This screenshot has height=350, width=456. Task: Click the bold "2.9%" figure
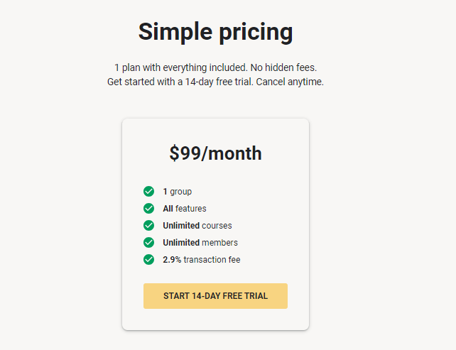pyautogui.click(x=172, y=260)
